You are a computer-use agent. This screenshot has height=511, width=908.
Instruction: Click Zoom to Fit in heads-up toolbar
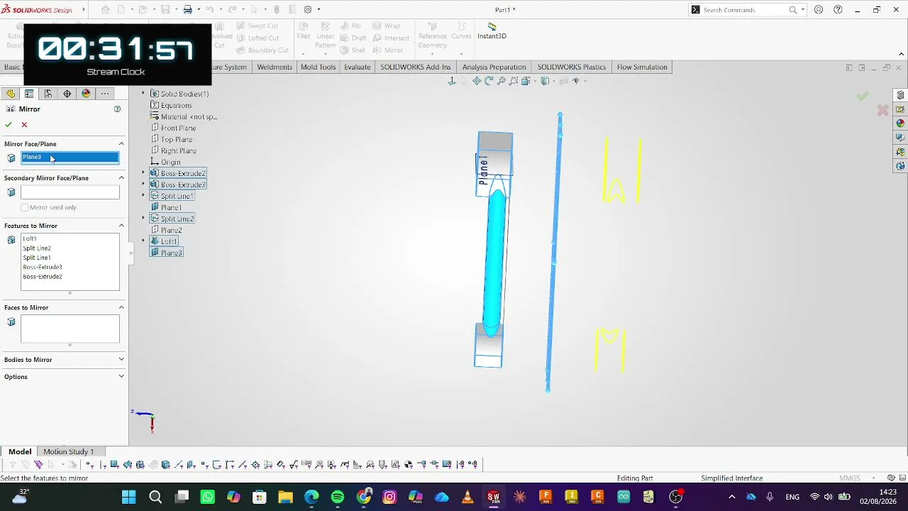(x=477, y=81)
